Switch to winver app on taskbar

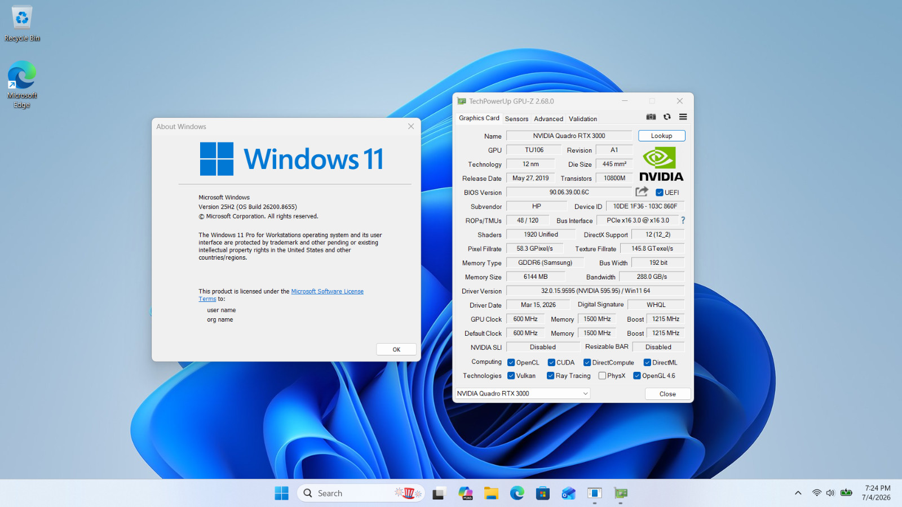coord(595,493)
